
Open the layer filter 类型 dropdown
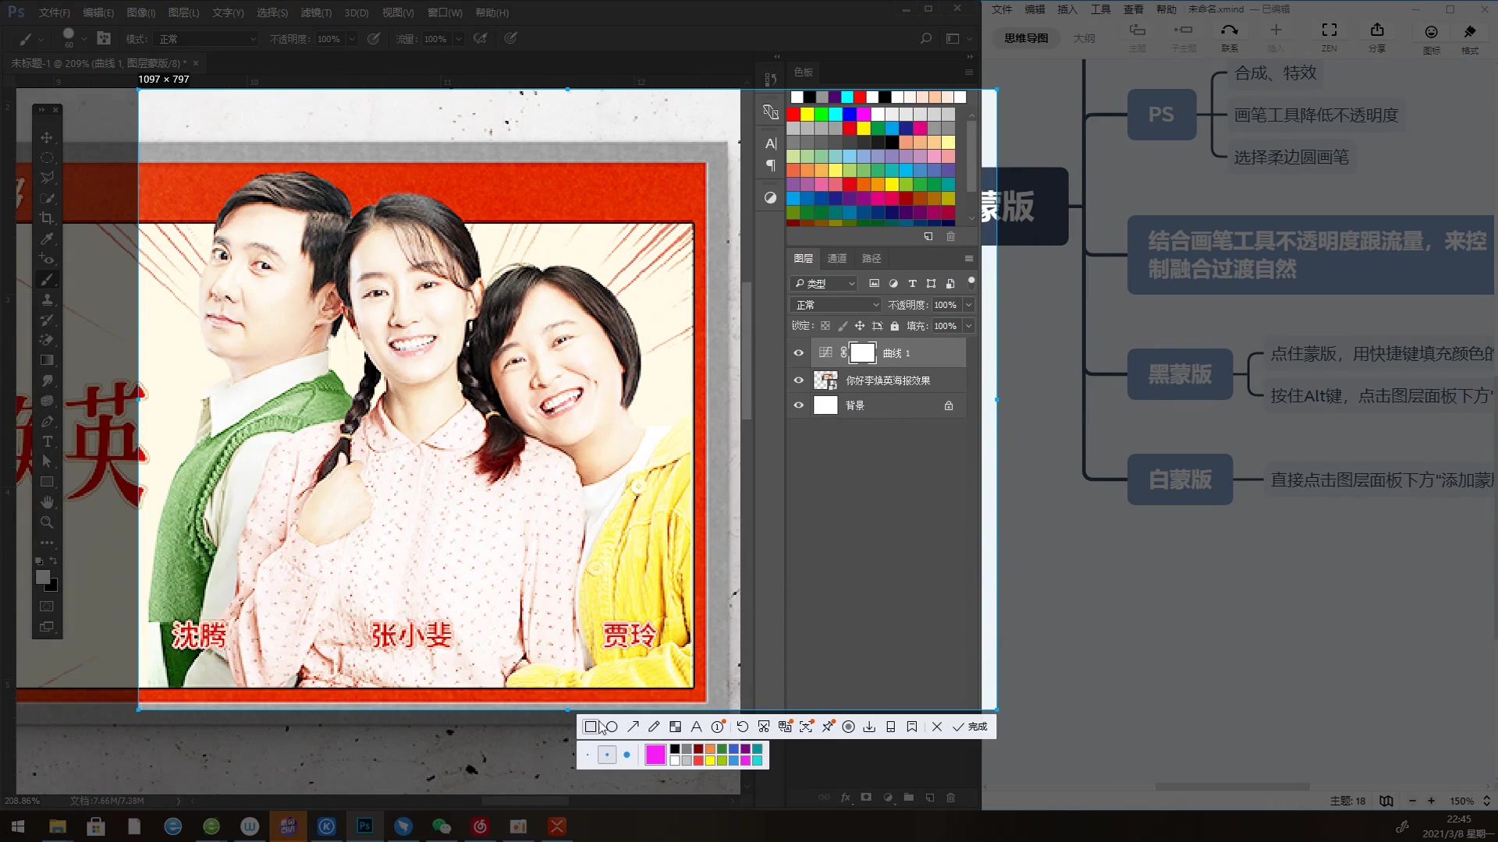824,284
